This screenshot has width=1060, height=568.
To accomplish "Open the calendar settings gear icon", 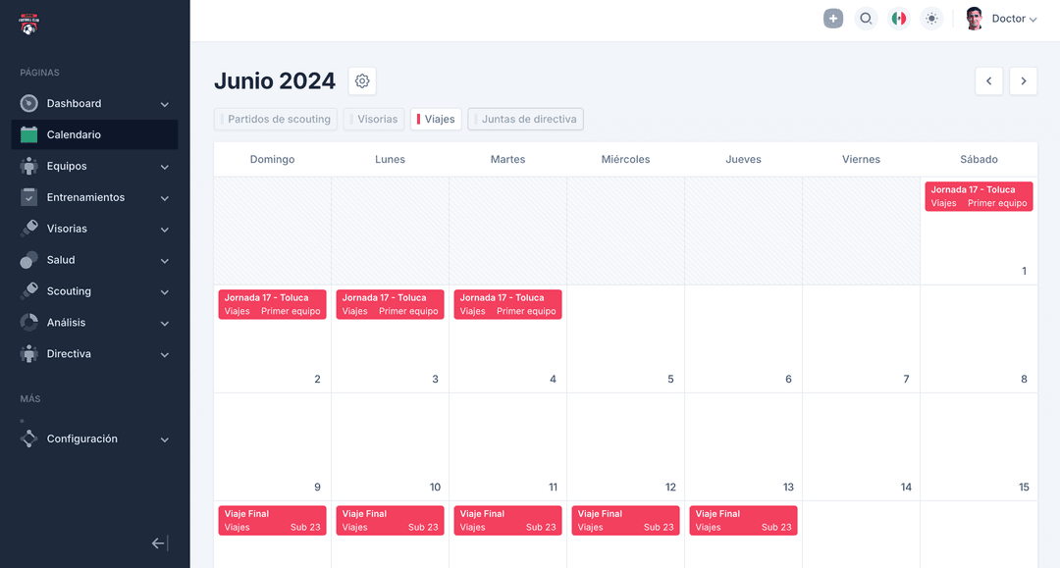I will pos(361,80).
